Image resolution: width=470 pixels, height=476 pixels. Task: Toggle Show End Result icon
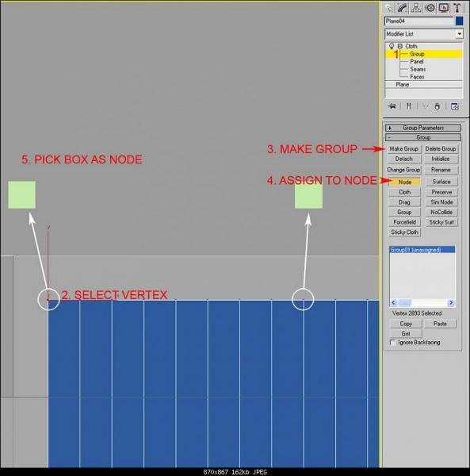coord(409,106)
